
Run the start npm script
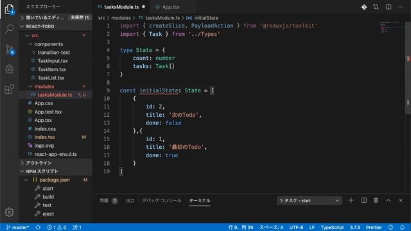pos(48,189)
